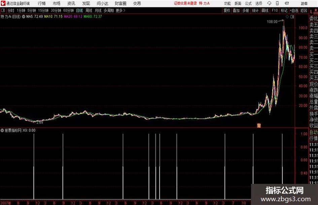Click the 叠加 overlay button

pos(236,10)
